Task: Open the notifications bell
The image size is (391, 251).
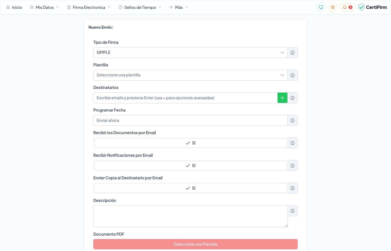Action: click(x=347, y=7)
